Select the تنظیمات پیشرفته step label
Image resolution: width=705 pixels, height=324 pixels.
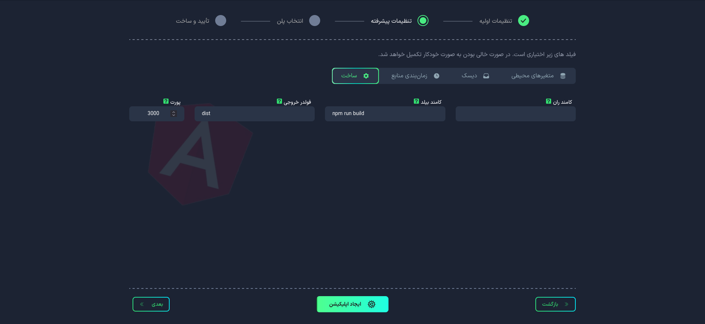[x=391, y=21]
